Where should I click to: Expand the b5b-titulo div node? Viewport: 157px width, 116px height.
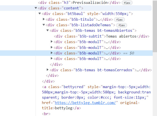click(x=44, y=19)
